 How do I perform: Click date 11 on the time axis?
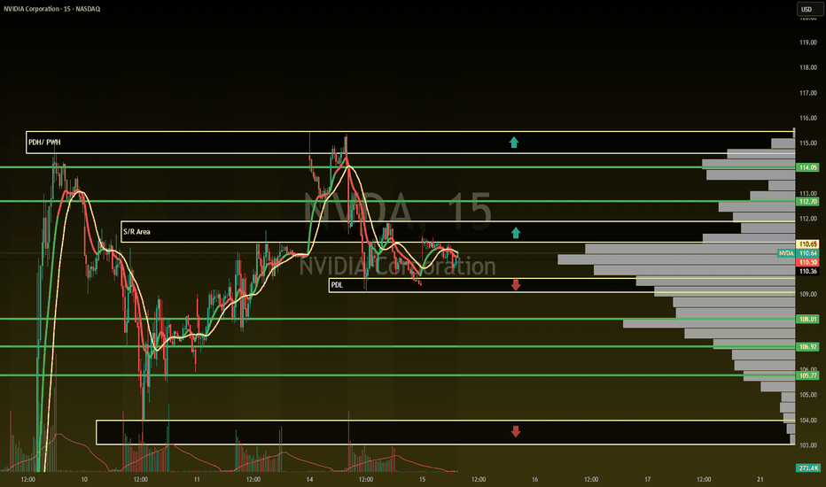tap(197, 480)
